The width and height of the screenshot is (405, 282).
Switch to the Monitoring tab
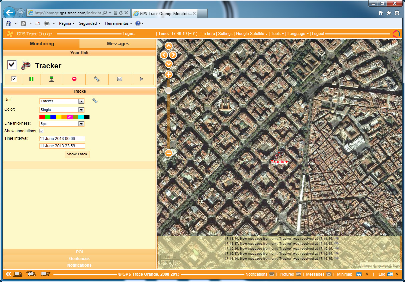(42, 44)
